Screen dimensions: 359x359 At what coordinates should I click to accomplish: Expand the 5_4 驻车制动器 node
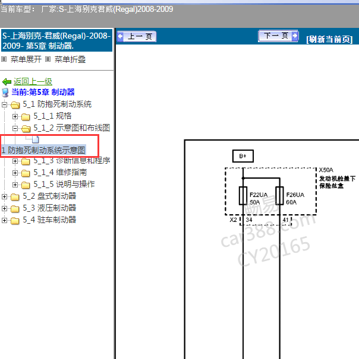(4, 221)
